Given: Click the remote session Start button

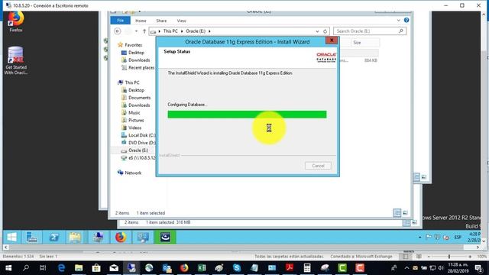Looking at the screenshot, I should [x=12, y=238].
